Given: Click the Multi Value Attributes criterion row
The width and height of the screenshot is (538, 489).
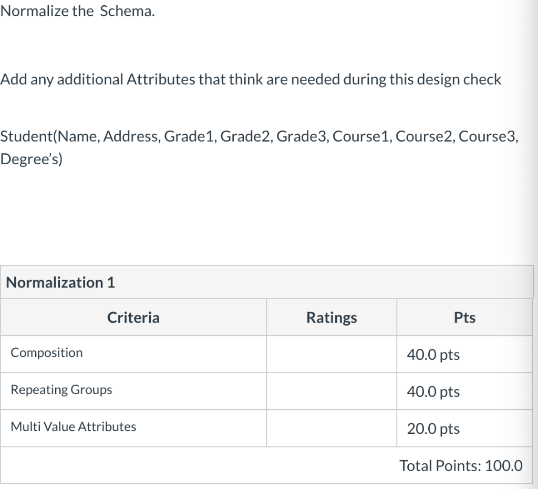Looking at the screenshot, I should 73,427.
